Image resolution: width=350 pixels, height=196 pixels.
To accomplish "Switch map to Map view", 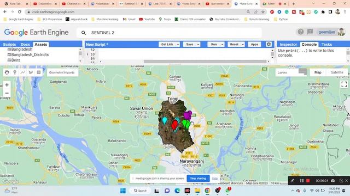I will 318,72.
